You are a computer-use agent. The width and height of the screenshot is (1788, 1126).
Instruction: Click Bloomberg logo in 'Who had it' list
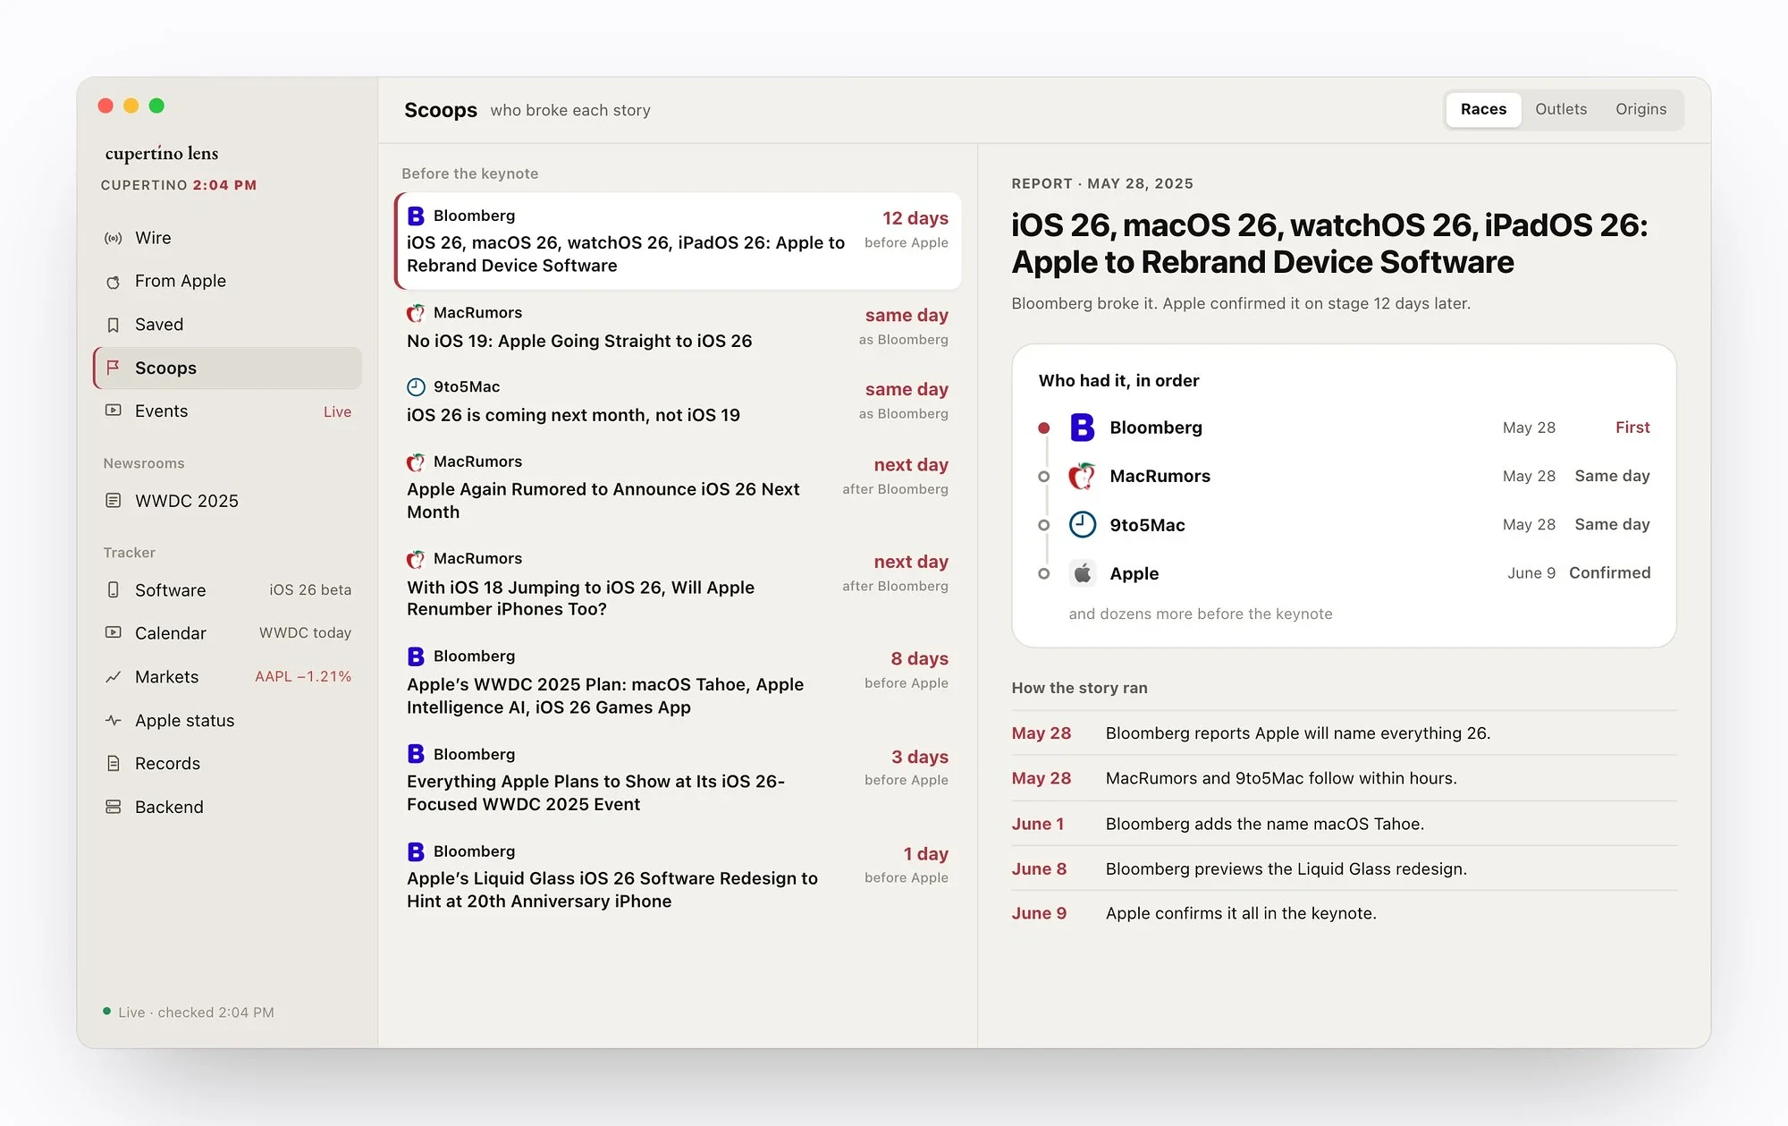point(1083,428)
